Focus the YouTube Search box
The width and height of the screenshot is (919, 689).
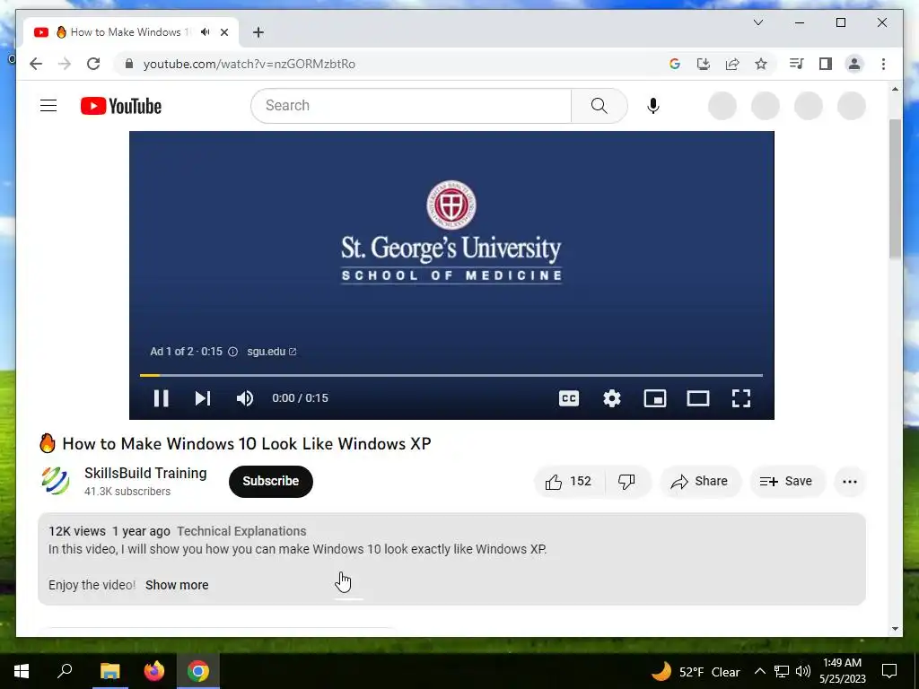click(411, 106)
